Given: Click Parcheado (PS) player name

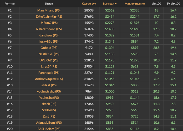Looking at the screenshot, I should click(x=49, y=73).
